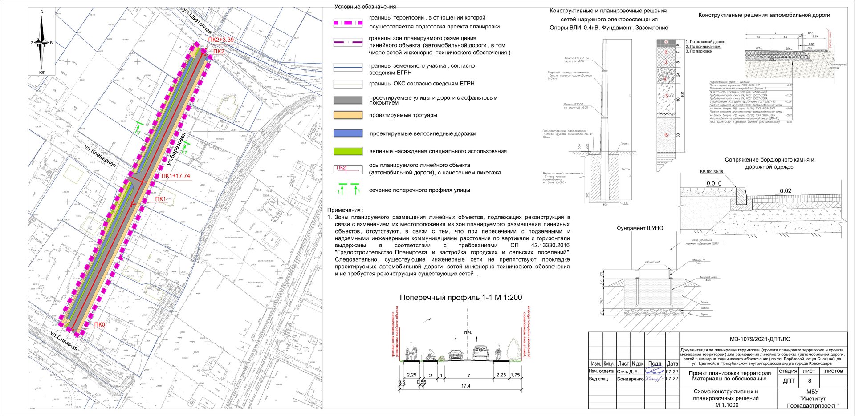Click the 'Примечания:' heading
The image size is (855, 416).
point(345,210)
